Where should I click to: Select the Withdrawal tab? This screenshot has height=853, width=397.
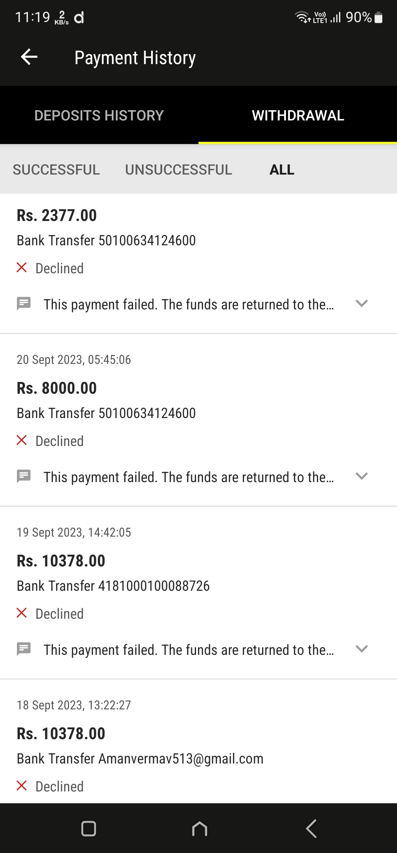[298, 116]
